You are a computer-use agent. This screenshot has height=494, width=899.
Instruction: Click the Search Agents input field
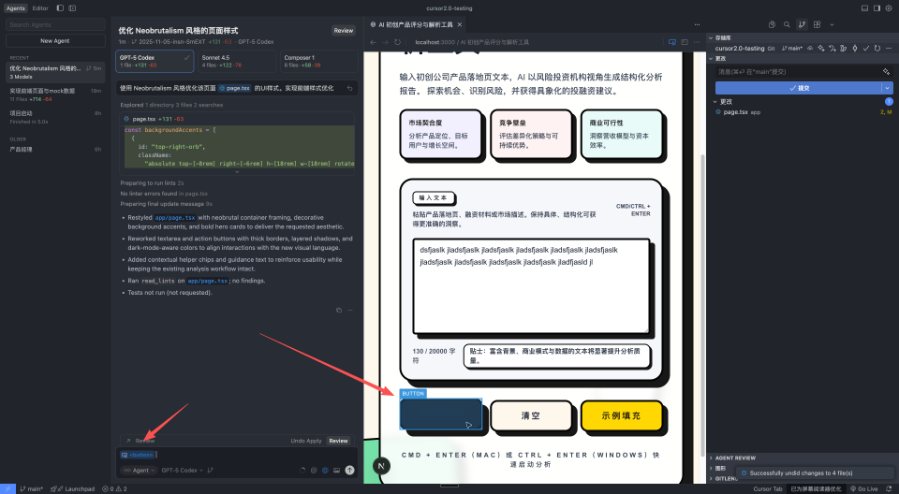[x=55, y=25]
